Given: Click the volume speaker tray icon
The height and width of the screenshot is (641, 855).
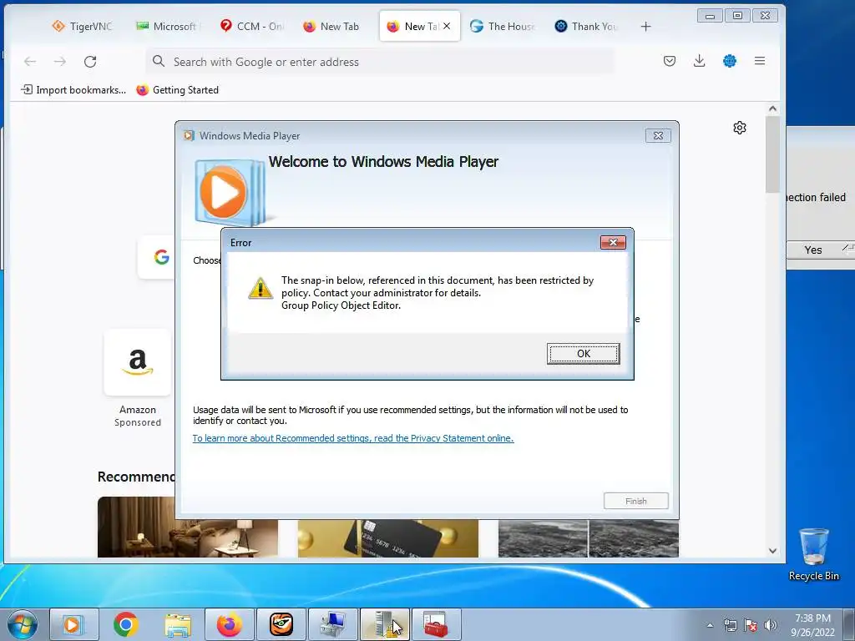Looking at the screenshot, I should pyautogui.click(x=770, y=625).
